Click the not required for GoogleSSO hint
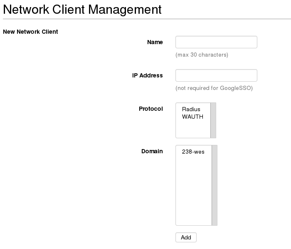The width and height of the screenshot is (291, 249). 214,88
